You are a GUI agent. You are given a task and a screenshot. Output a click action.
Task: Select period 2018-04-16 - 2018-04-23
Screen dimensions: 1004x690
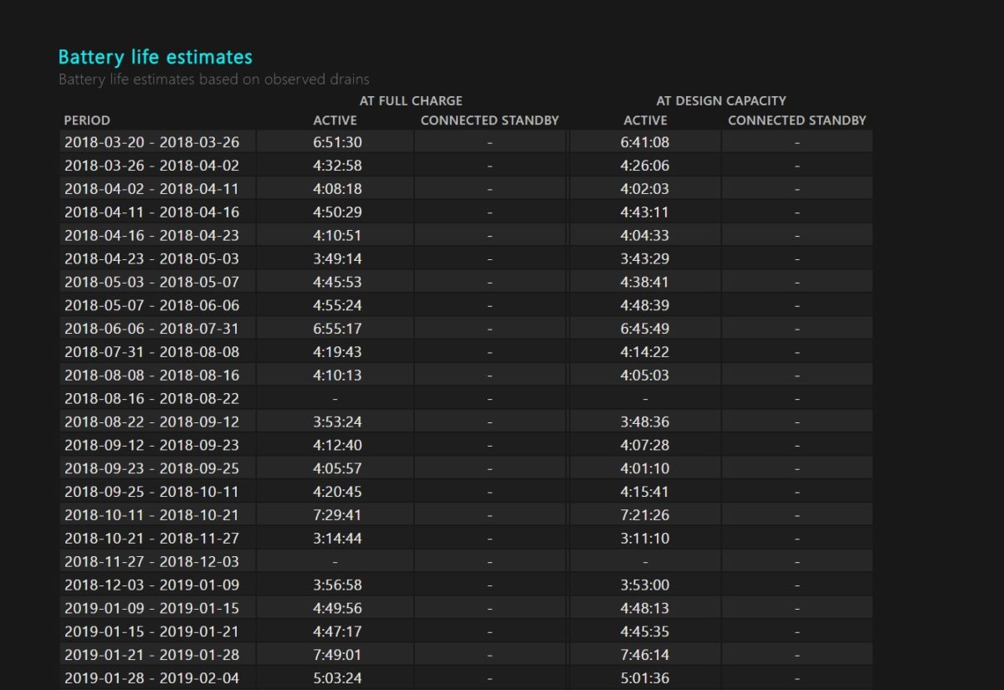151,236
